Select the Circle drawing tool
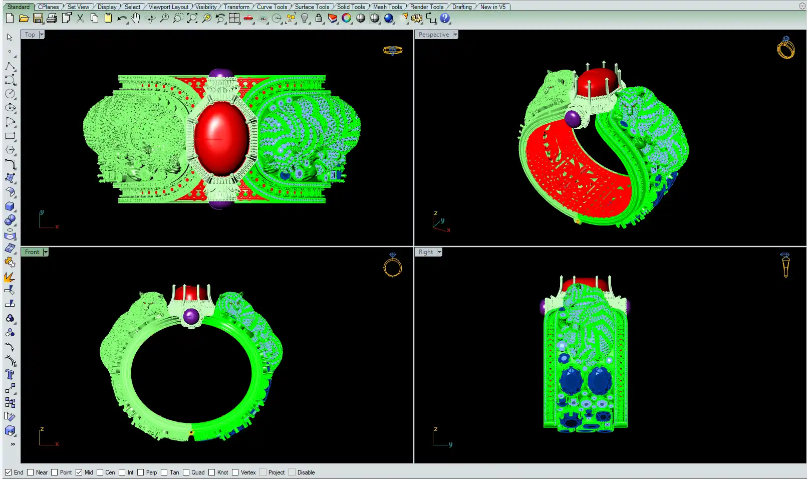The height and width of the screenshot is (479, 807). [x=10, y=94]
